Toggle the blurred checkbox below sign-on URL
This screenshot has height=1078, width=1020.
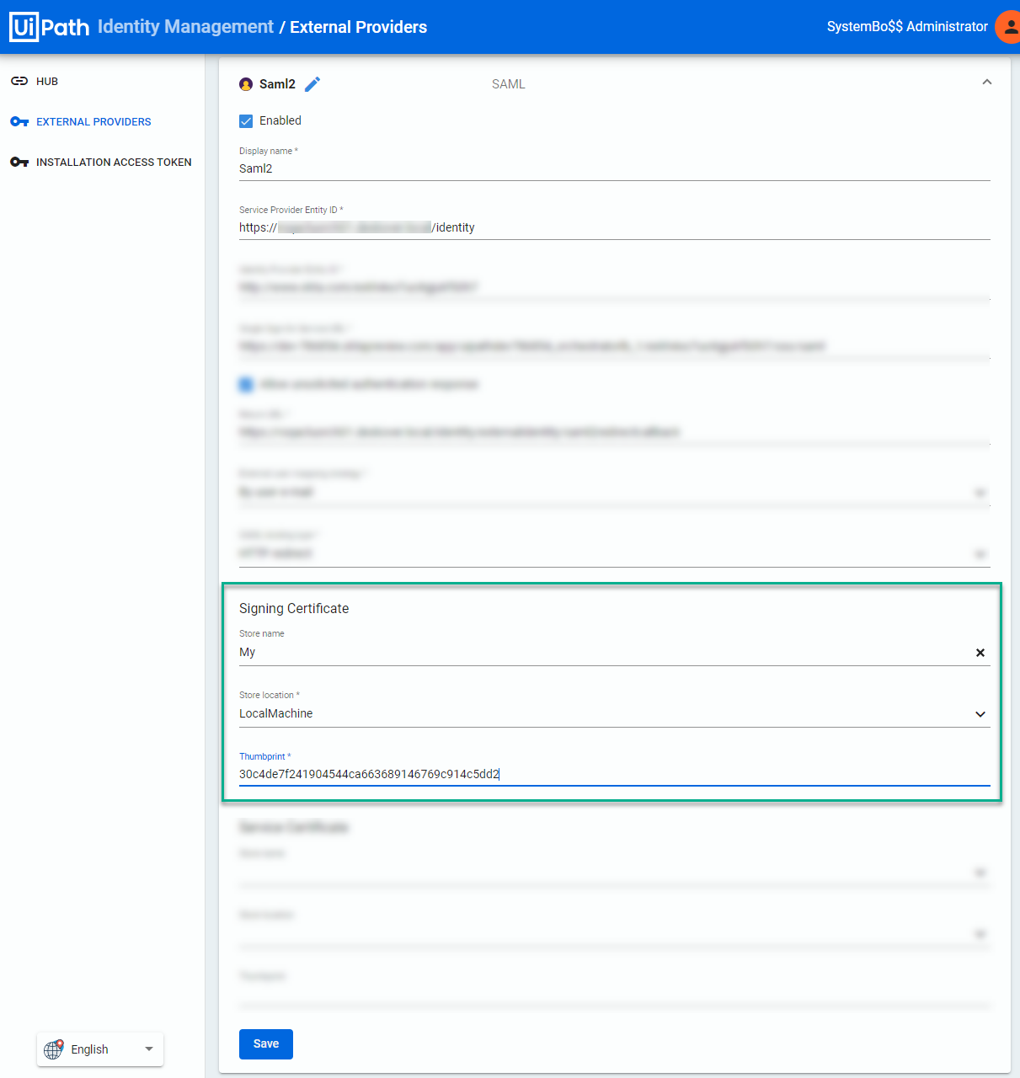[x=246, y=385]
